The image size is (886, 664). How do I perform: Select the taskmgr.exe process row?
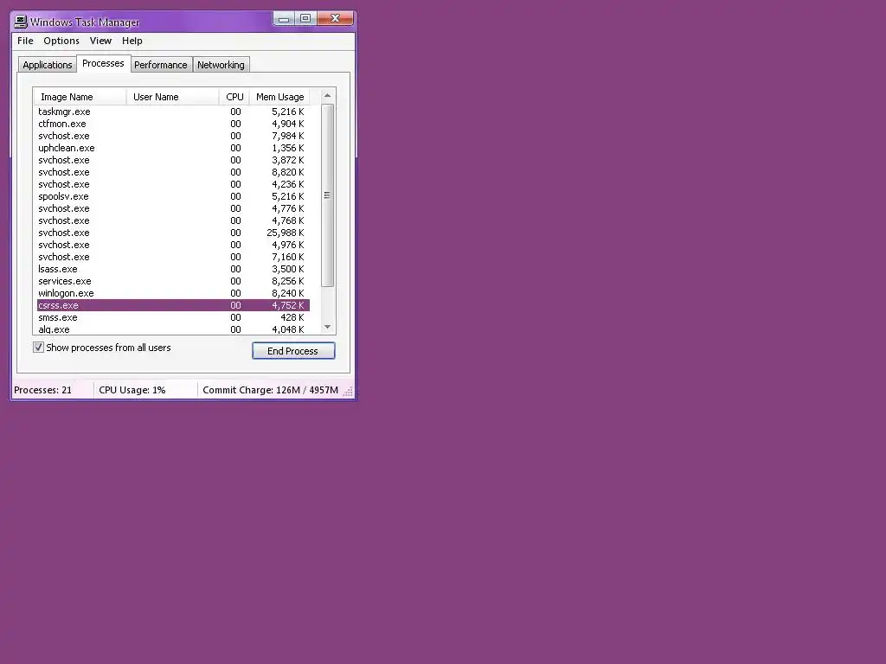(x=173, y=112)
